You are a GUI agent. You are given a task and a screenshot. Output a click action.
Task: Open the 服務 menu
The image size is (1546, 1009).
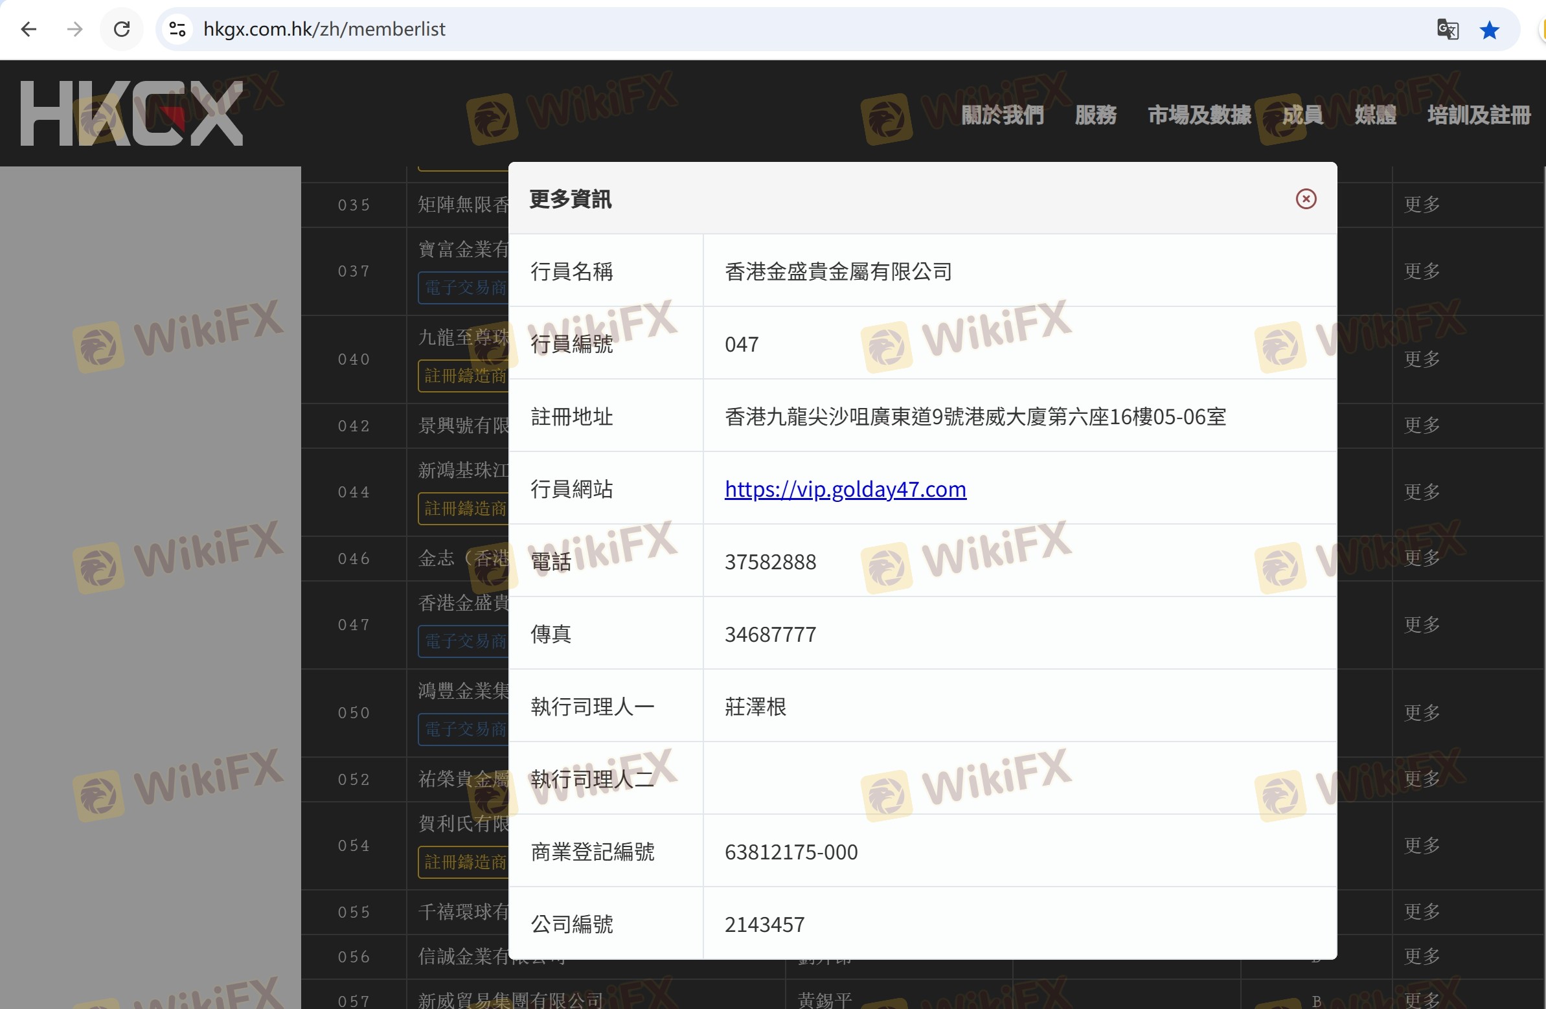tap(1095, 115)
